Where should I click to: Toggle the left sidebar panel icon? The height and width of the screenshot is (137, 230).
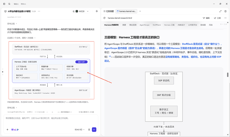click(x=4, y=4)
